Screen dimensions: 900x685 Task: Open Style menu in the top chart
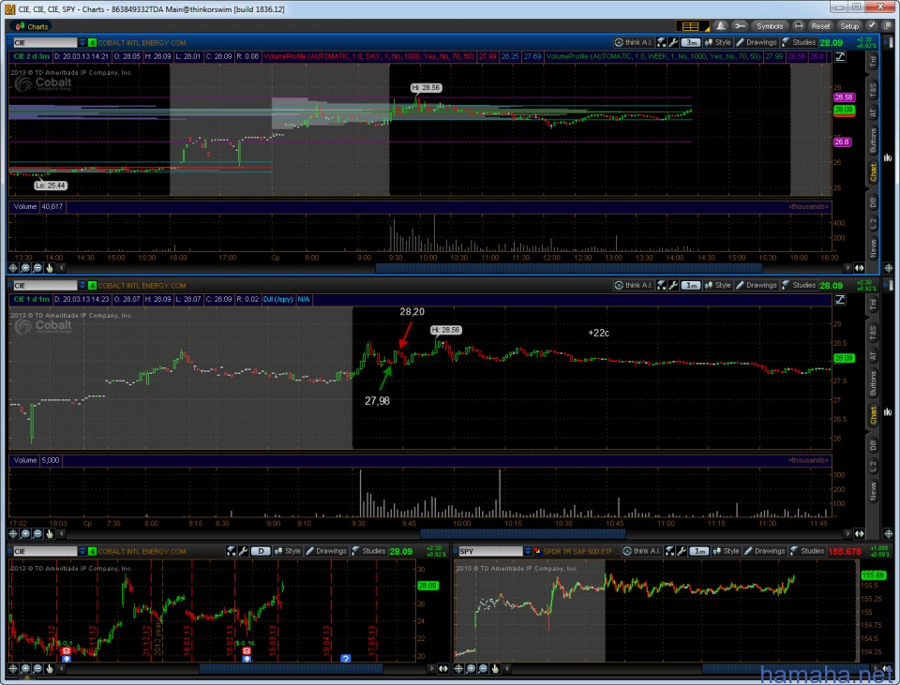coord(717,42)
